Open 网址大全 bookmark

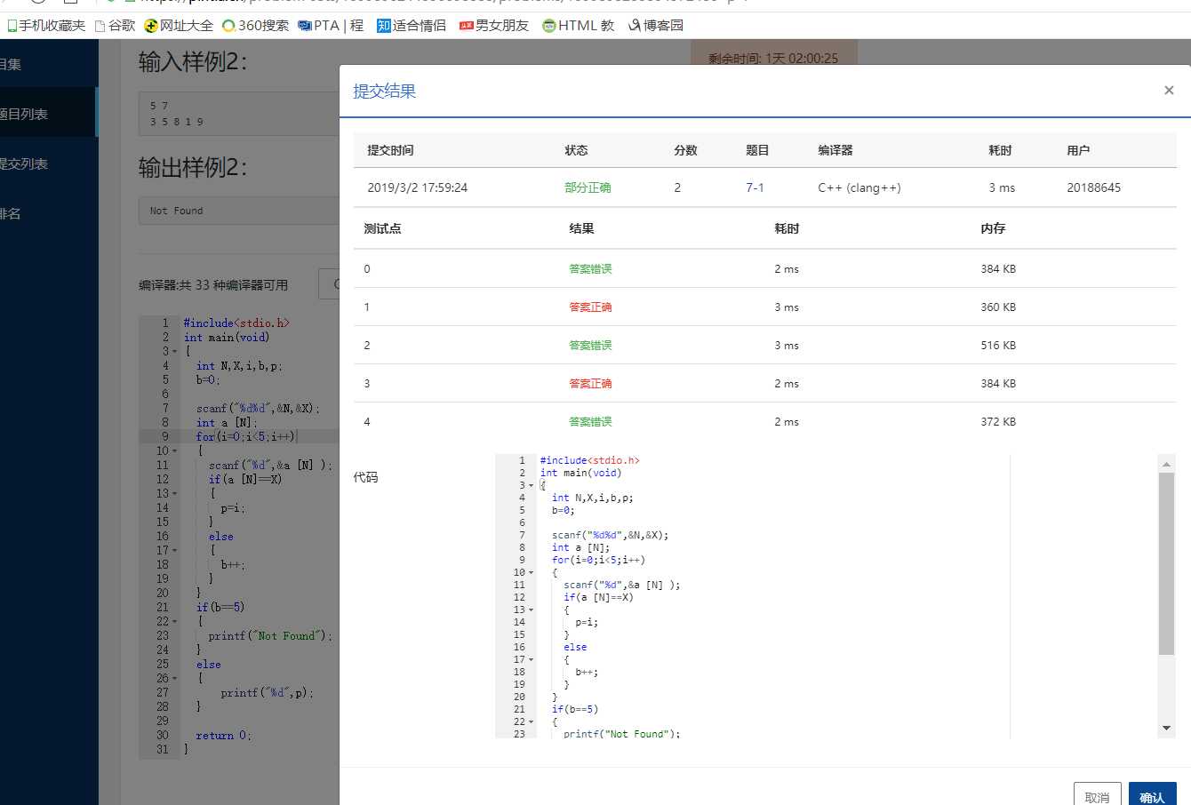pyautogui.click(x=179, y=25)
